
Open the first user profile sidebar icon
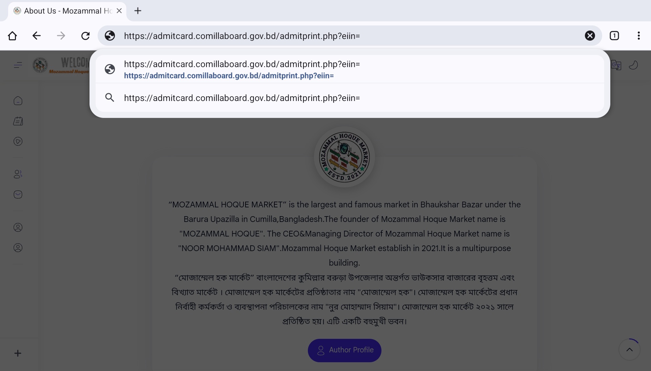(x=18, y=227)
